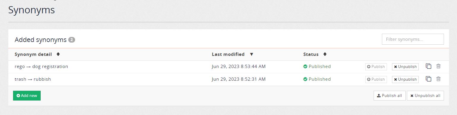
Task: Click the green Published checkmark for rego
Action: (x=305, y=67)
